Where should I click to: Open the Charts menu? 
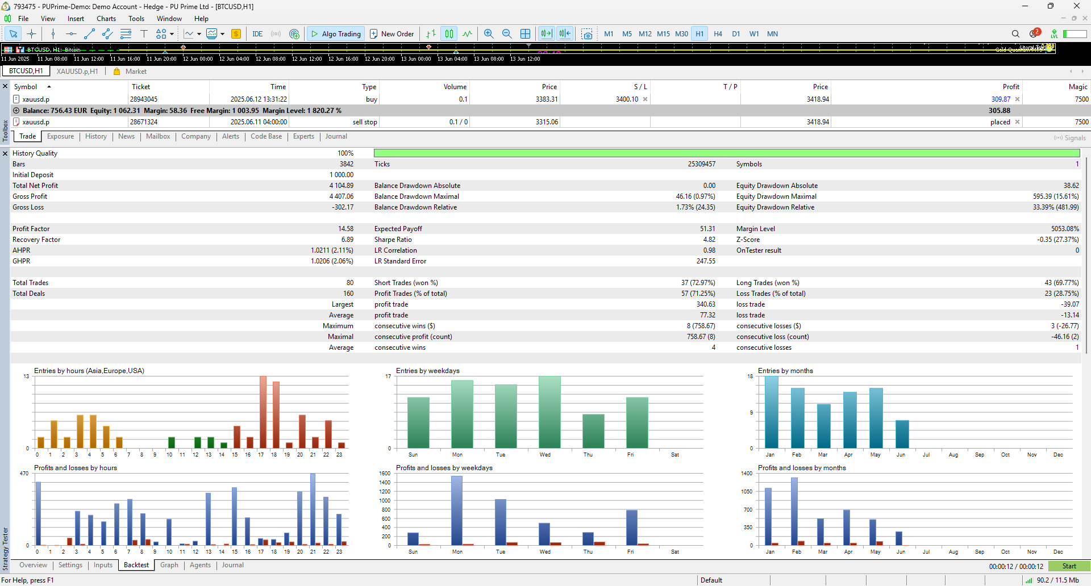click(106, 19)
